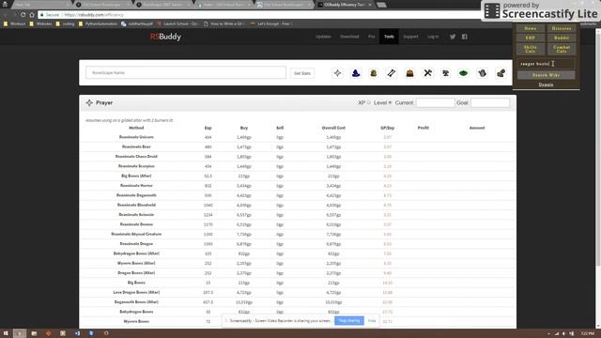Open File Explorer on the taskbar

coord(34,333)
